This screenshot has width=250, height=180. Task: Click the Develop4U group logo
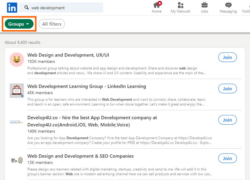click(16, 122)
